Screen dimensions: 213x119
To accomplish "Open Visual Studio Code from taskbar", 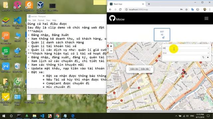I will [42, 116].
